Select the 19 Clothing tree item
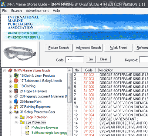This screenshot has width=148, height=136. pos(28,86)
